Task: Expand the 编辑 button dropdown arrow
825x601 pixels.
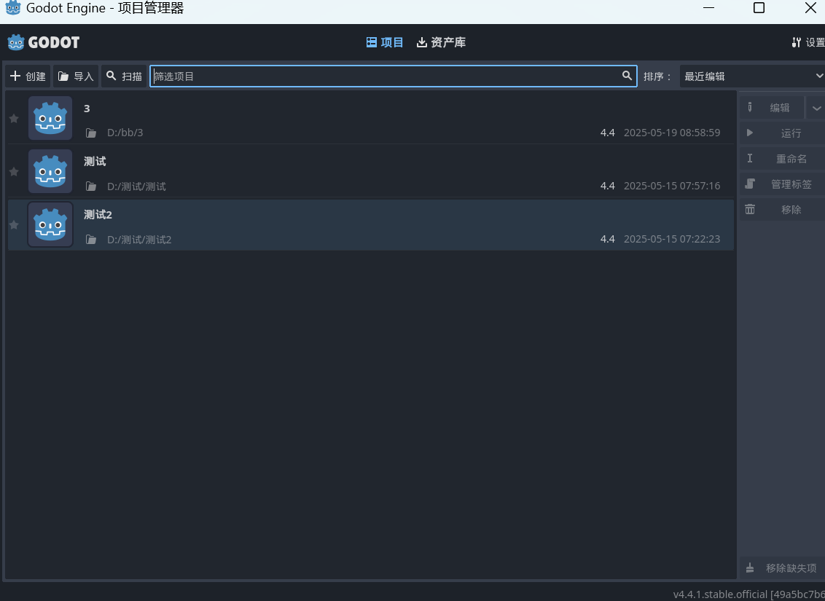Action: 816,108
